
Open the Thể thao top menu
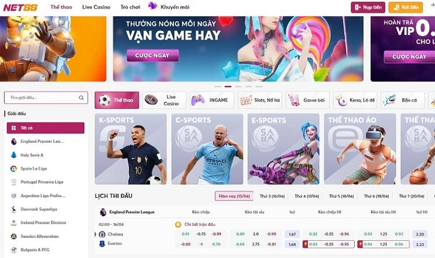(61, 7)
